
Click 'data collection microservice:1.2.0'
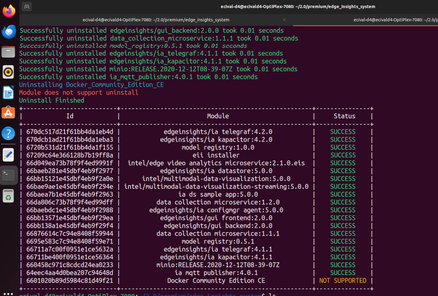click(218, 203)
